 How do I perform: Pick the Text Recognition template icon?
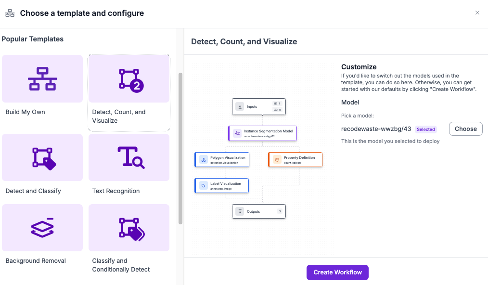[x=129, y=157]
